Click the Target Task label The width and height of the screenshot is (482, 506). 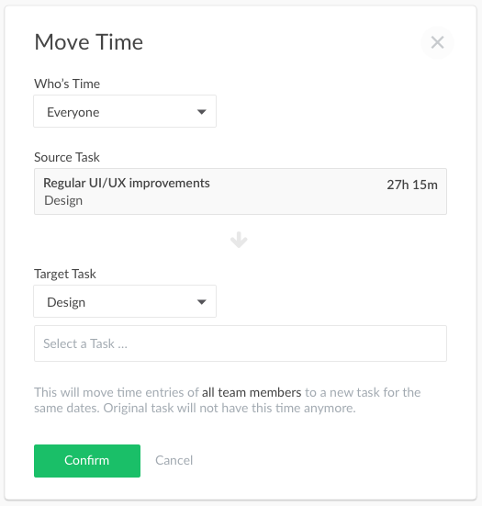click(65, 274)
